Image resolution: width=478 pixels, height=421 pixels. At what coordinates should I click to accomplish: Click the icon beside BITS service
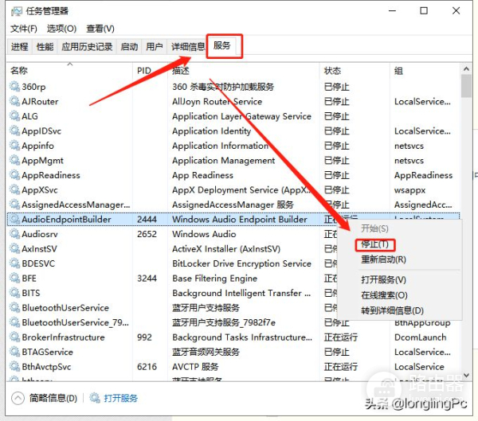[x=14, y=293]
